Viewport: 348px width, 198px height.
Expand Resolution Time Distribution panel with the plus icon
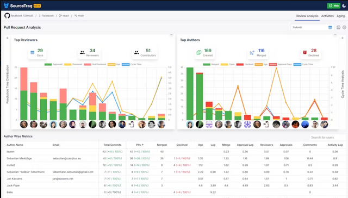(7, 38)
